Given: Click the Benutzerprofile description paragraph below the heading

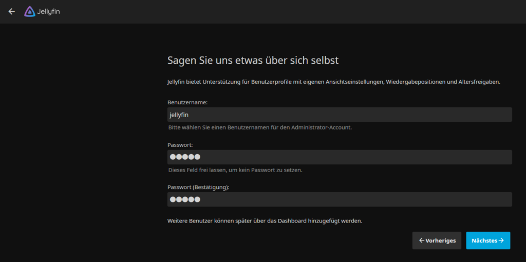Looking at the screenshot, I should click(333, 82).
